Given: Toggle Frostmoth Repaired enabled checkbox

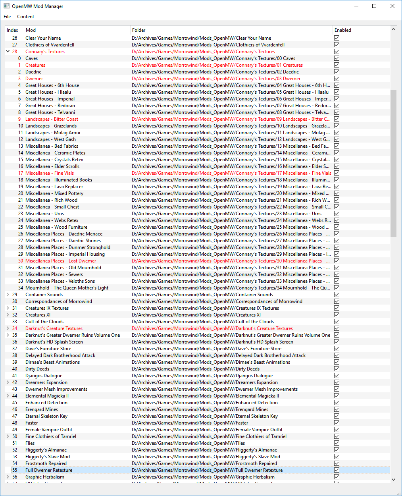Looking at the screenshot, I should [337, 463].
